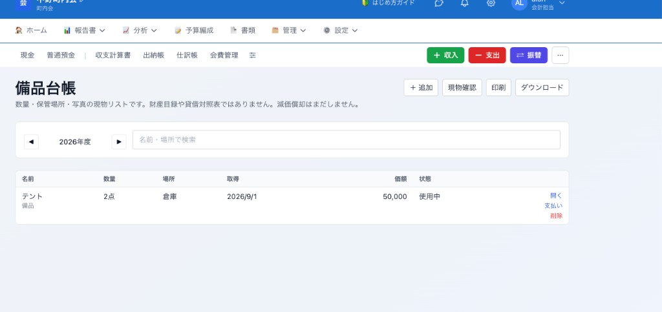The width and height of the screenshot is (662, 312).
Task: Focus the 名前・場所で検索 search field
Action: click(347, 140)
